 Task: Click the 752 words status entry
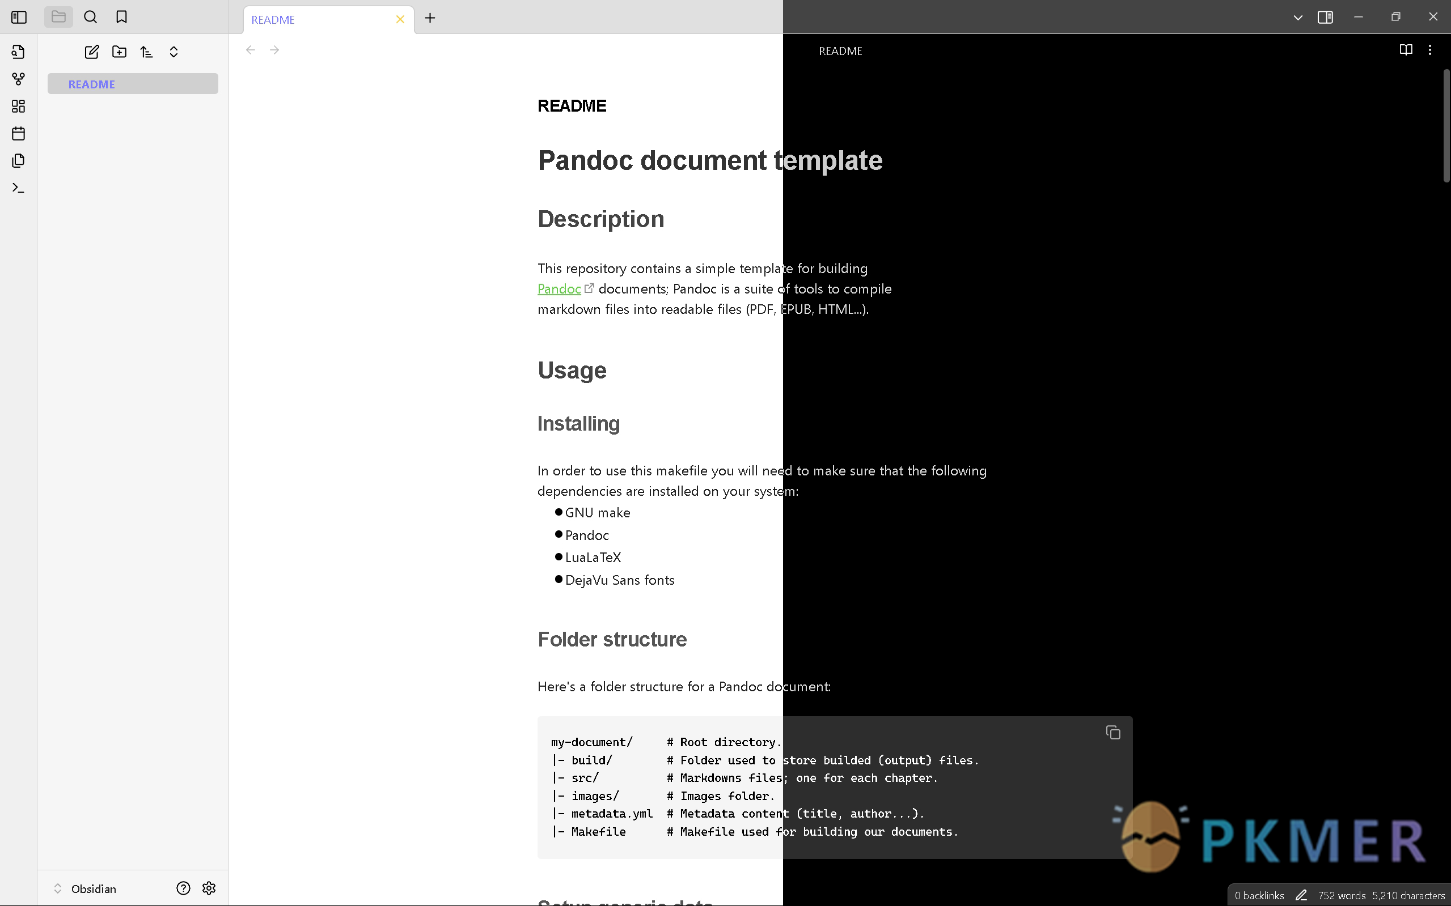[1341, 895]
